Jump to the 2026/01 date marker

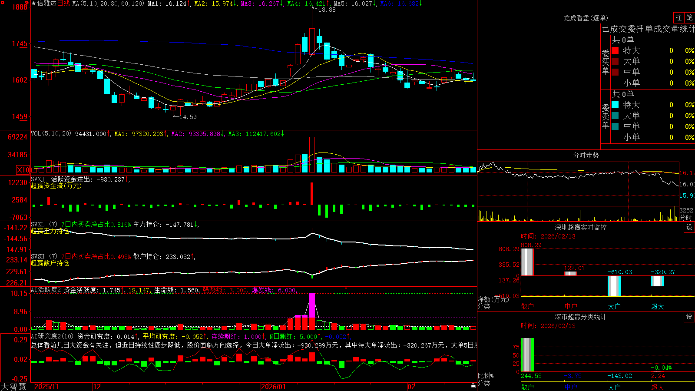point(274,387)
